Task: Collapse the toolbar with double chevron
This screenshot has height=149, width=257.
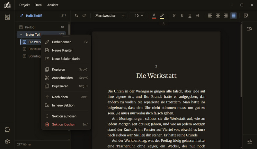Action: tap(164, 24)
